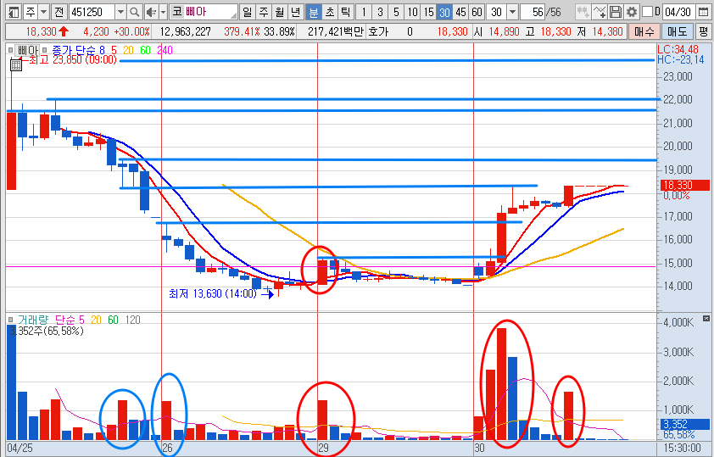Screen dimensions: 714x457
Task: Open the calendar date picker icon
Action: tap(703, 12)
